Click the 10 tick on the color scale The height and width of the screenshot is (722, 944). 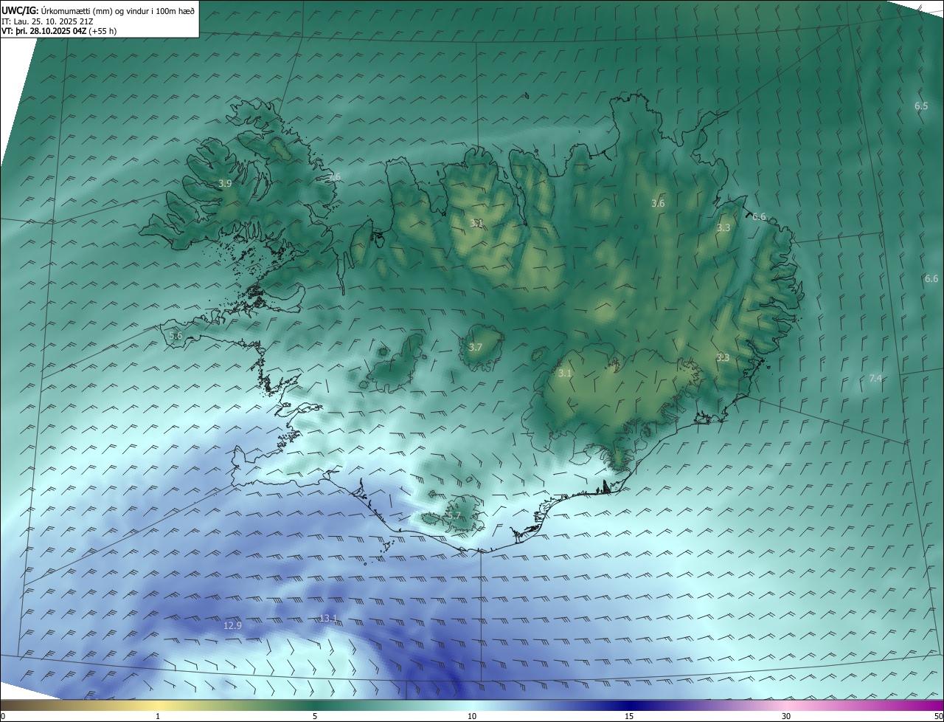click(x=472, y=716)
